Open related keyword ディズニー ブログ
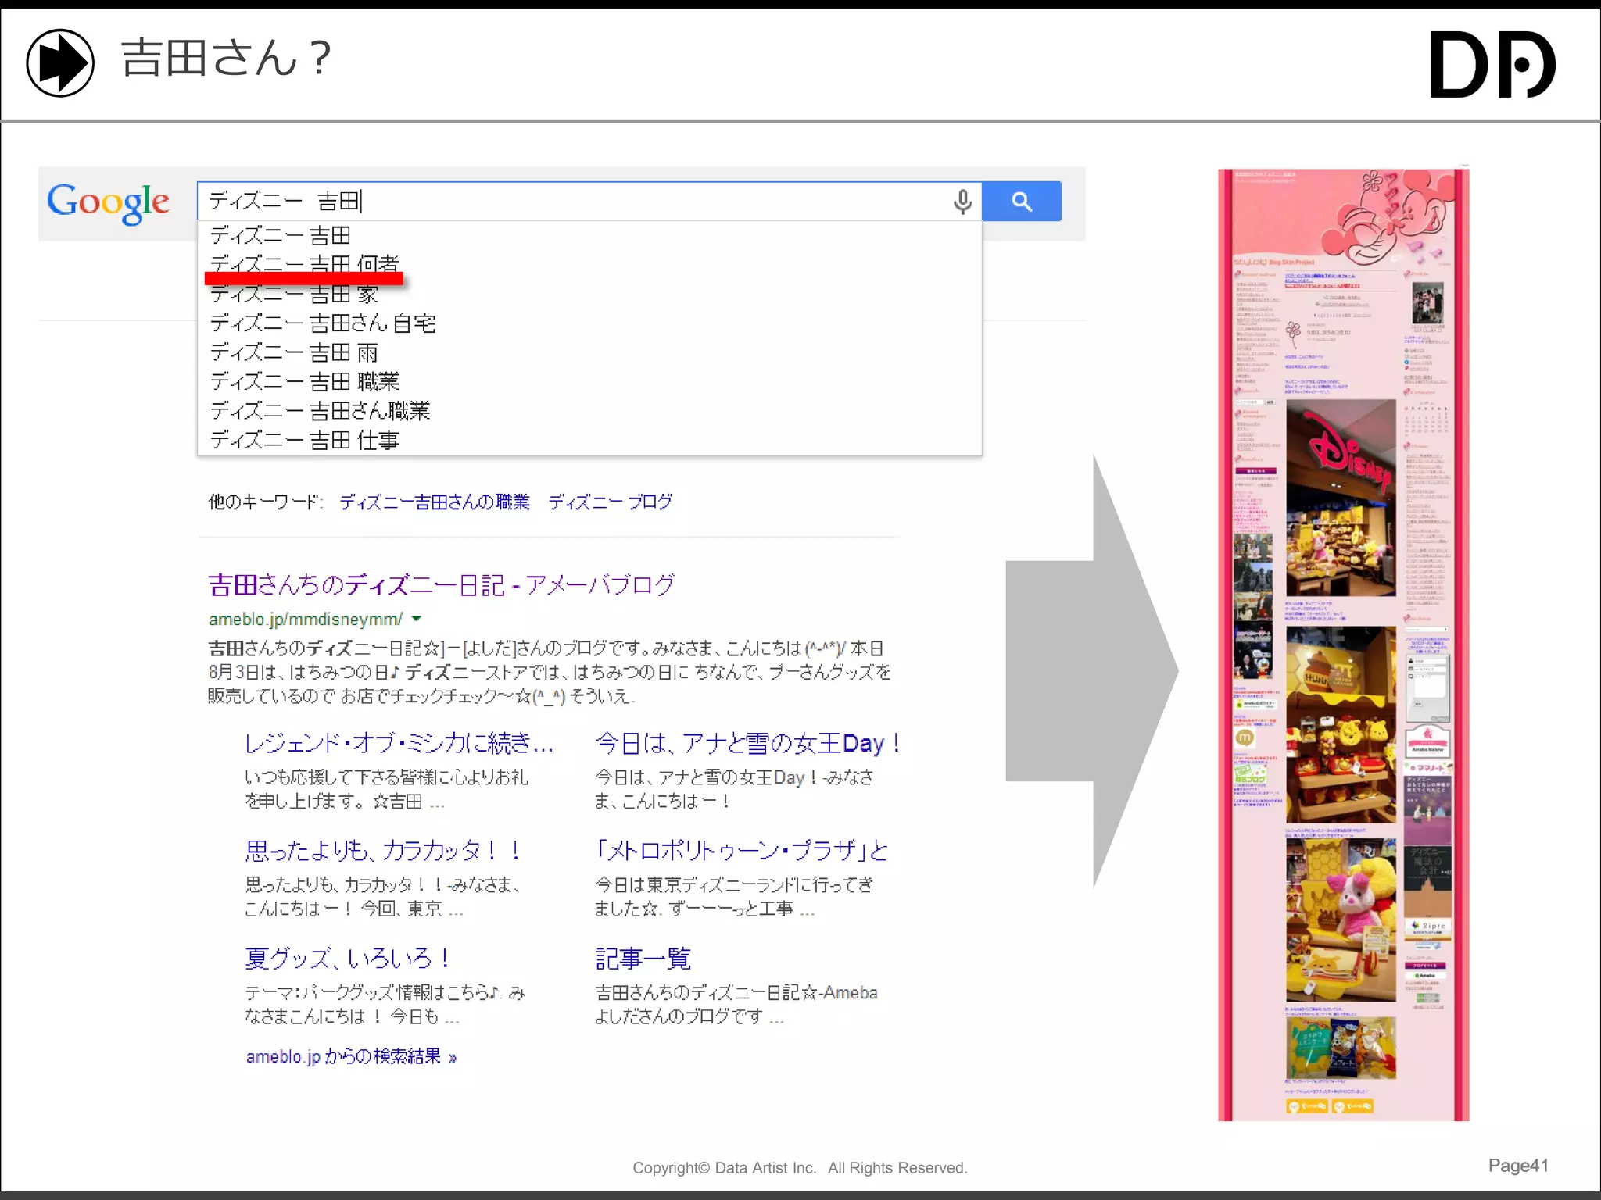This screenshot has height=1200, width=1601. click(x=610, y=502)
